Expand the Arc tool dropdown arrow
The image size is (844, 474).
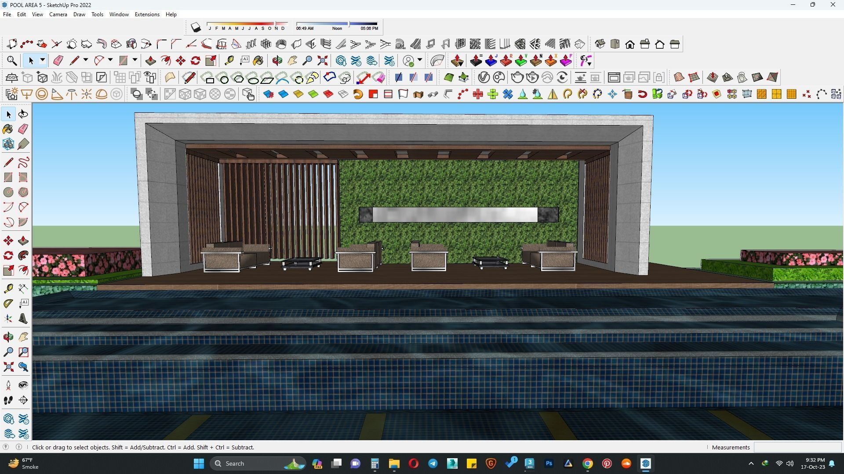[110, 60]
